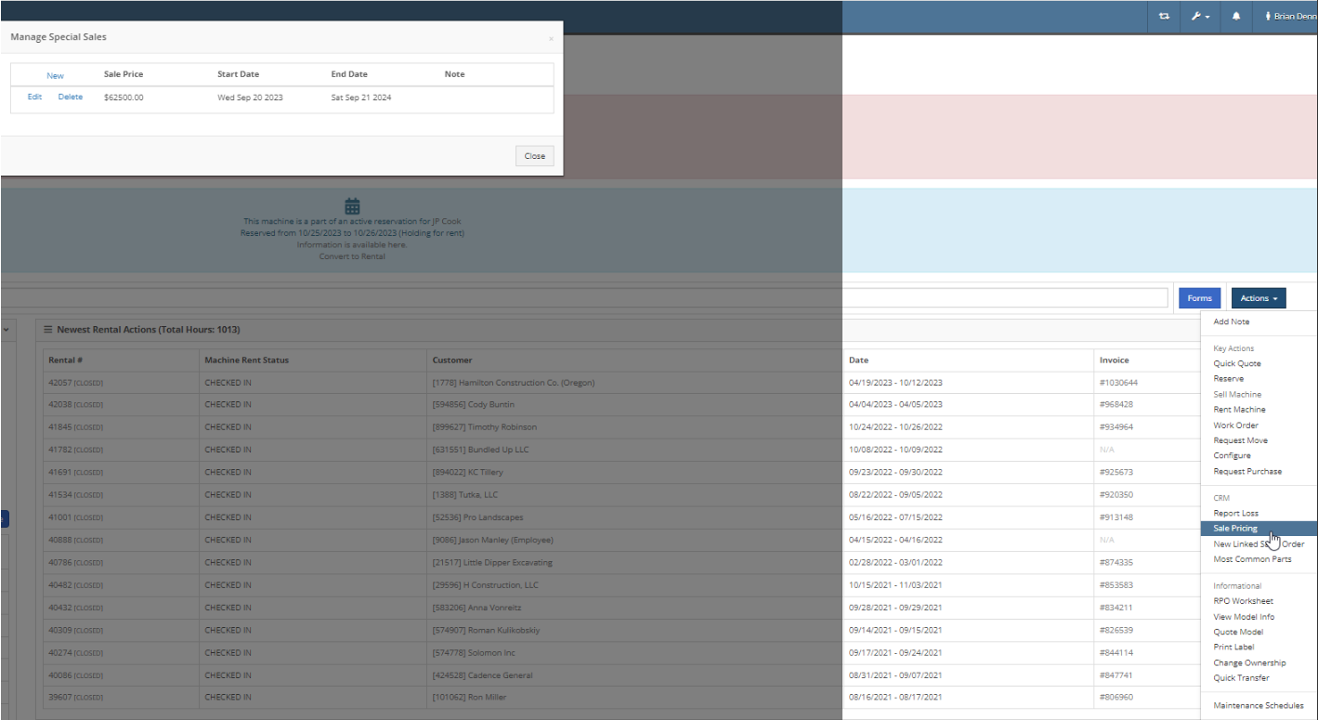The image size is (1318, 720).
Task: Open rental 39607 link
Action: 59,697
